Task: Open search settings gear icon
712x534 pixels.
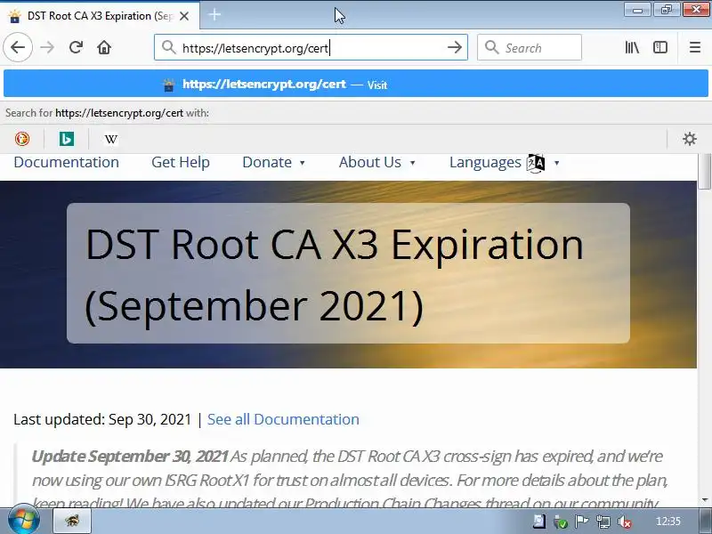Action: [689, 139]
